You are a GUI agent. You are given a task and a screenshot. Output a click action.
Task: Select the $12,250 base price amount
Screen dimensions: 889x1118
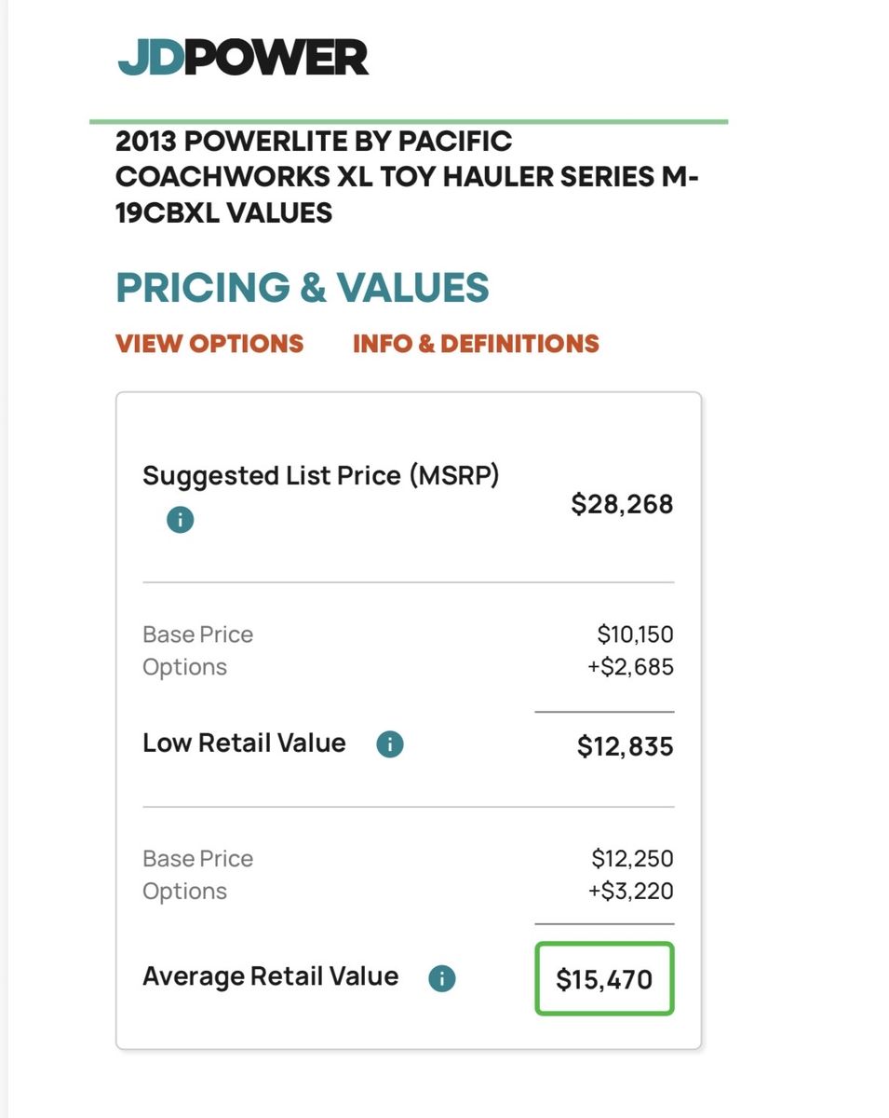click(632, 858)
